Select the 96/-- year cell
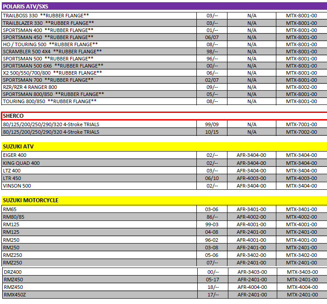 pyautogui.click(x=212, y=59)
